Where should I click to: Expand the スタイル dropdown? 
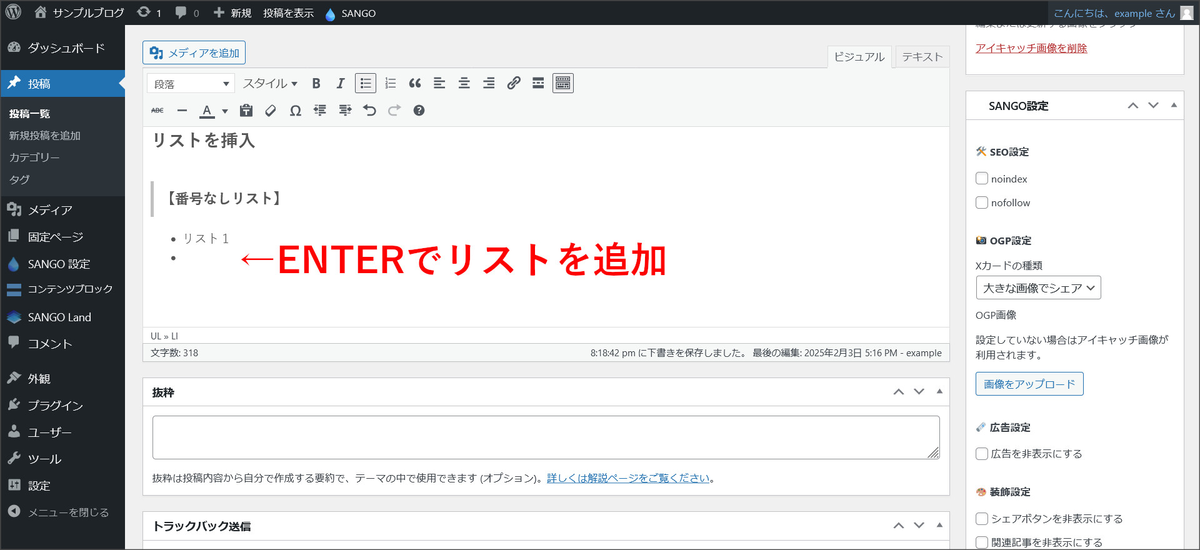pos(270,84)
